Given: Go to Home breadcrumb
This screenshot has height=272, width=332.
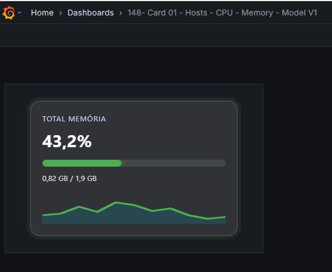Looking at the screenshot, I should [x=42, y=13].
